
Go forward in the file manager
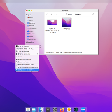pyautogui.click(x=51, y=14)
